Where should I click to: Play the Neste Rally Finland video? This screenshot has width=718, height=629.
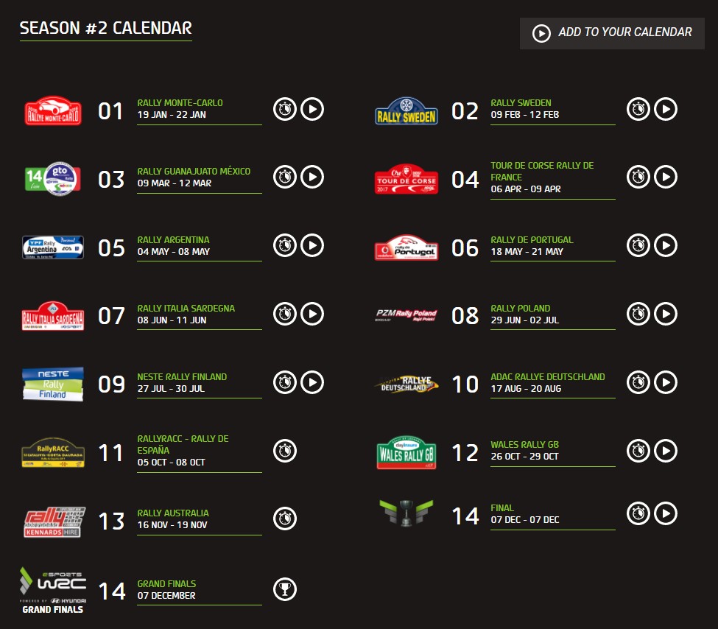(x=312, y=382)
